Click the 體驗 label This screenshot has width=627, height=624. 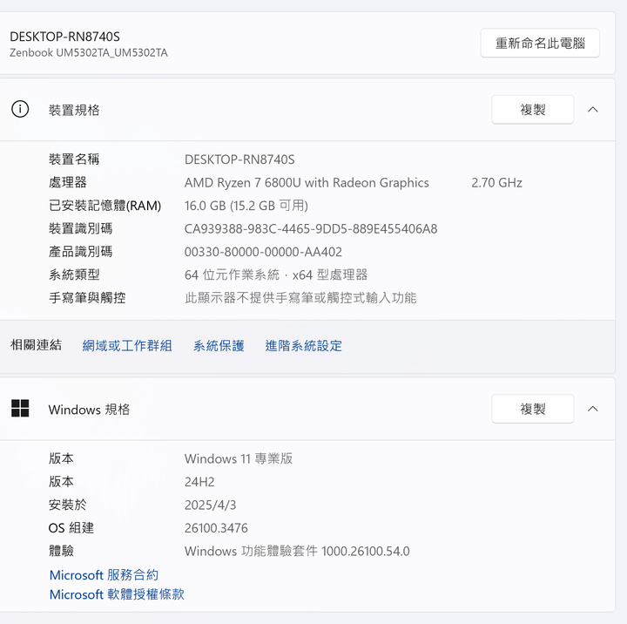61,551
